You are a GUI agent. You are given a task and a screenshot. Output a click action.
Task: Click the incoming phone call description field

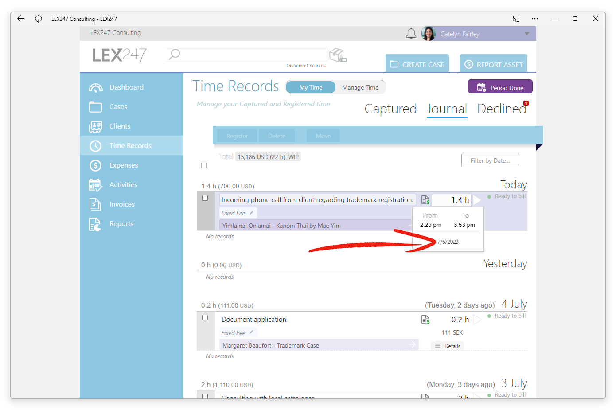[317, 200]
